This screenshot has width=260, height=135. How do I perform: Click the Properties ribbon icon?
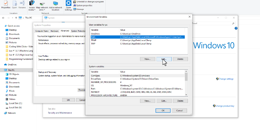click(6, 5)
